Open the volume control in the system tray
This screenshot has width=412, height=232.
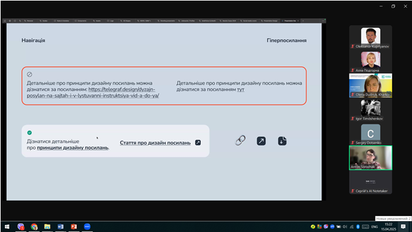(345, 227)
